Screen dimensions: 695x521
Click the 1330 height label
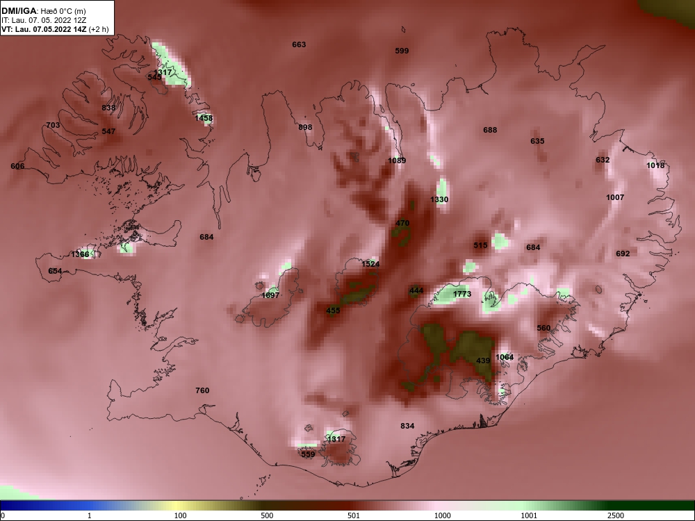(x=439, y=199)
